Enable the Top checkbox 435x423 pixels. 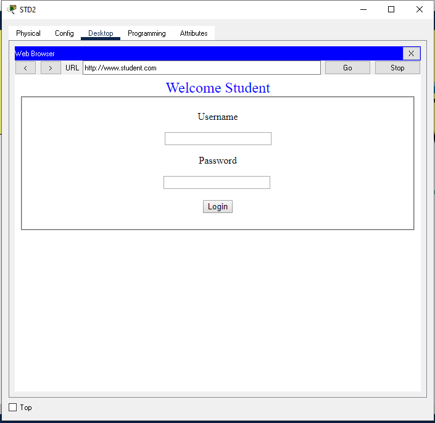point(13,407)
